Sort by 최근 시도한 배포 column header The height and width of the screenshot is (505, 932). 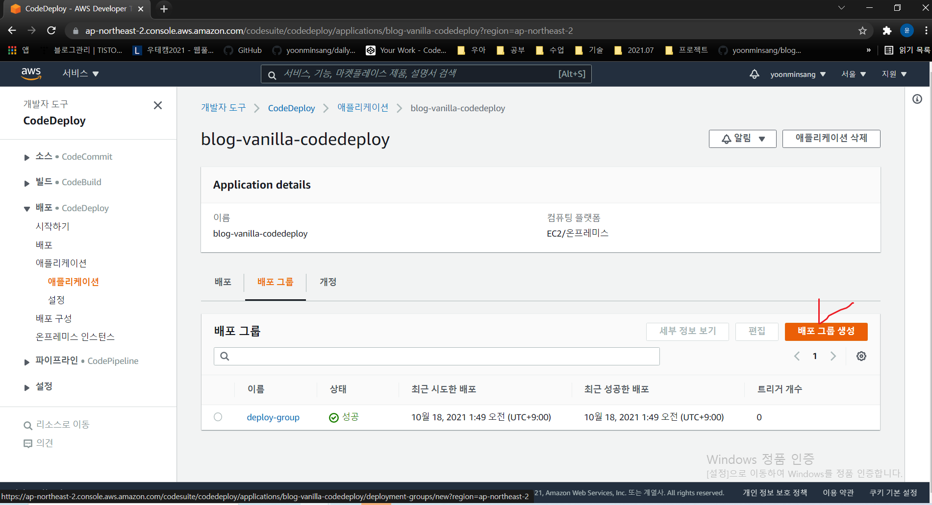(444, 389)
